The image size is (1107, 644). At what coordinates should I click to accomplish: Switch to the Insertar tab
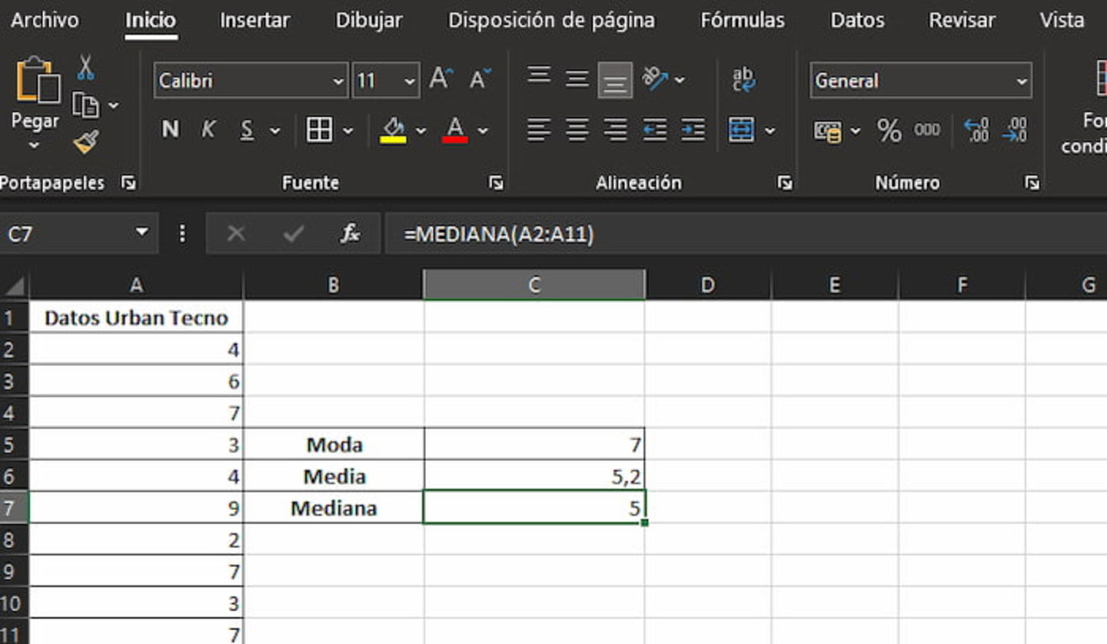point(255,20)
